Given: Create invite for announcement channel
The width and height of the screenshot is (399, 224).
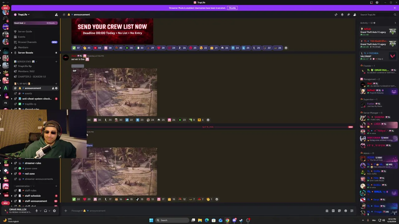Looking at the screenshot, I should [53, 88].
